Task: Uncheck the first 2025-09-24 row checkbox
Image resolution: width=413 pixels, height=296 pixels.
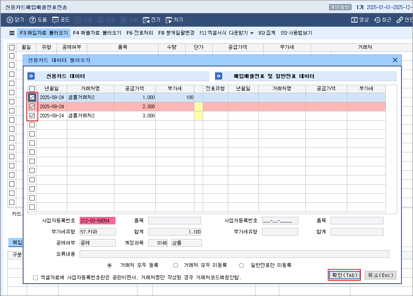Action: (x=31, y=97)
